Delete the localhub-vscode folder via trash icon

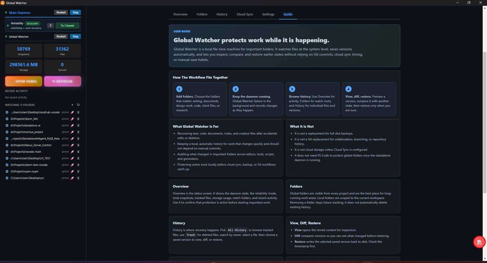(x=78, y=112)
